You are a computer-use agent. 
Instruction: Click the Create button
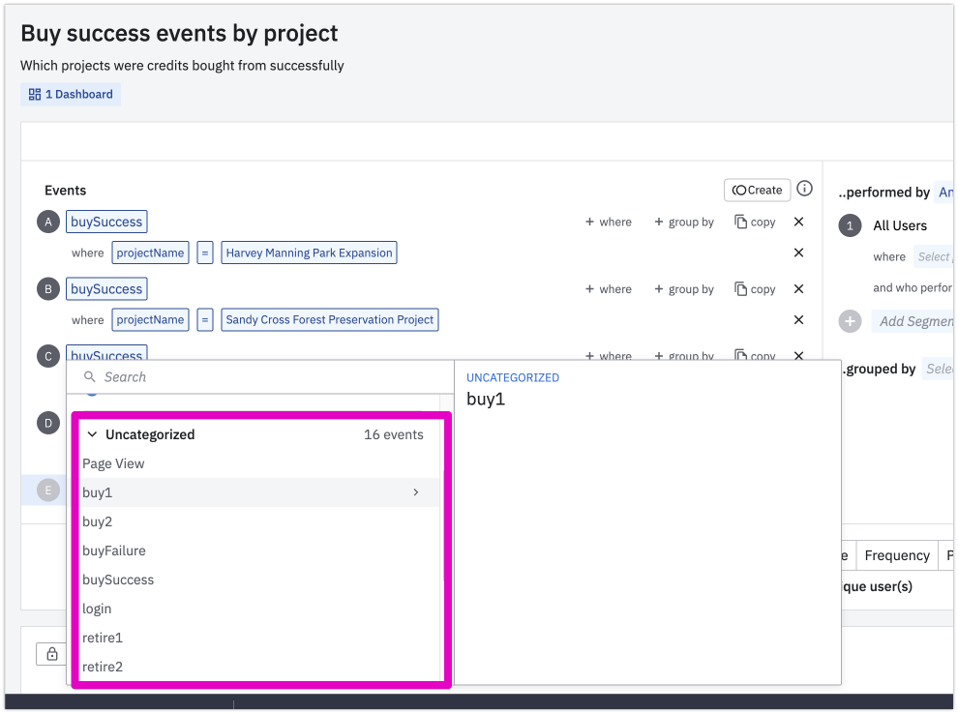tap(757, 190)
